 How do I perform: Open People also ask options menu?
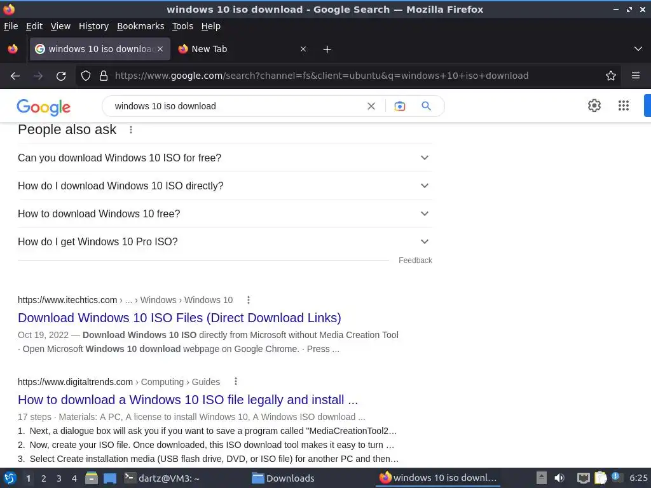(x=131, y=130)
